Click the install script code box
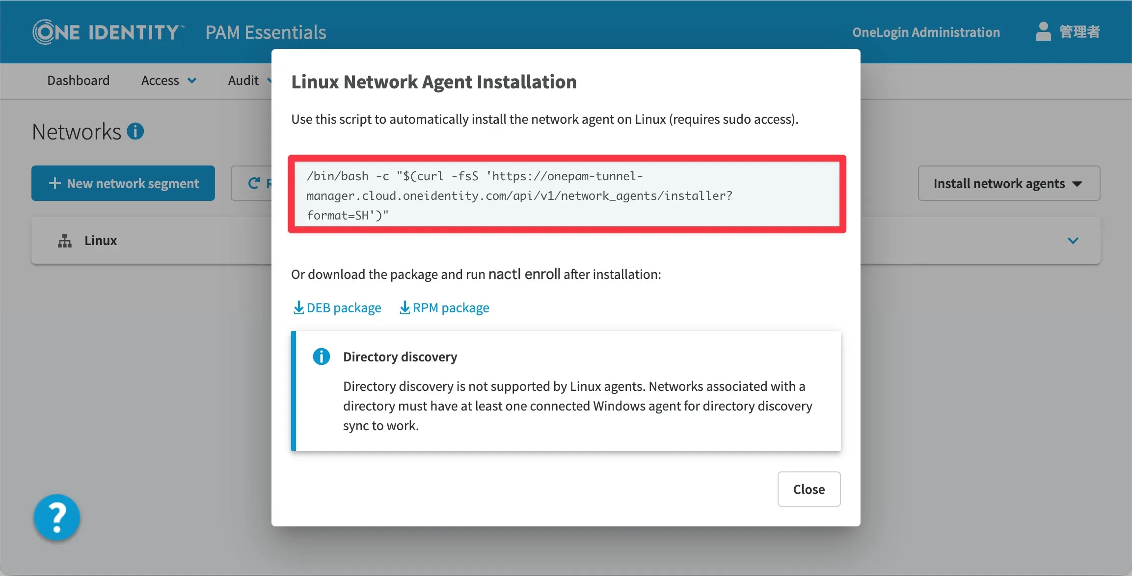The image size is (1132, 576). (x=567, y=194)
